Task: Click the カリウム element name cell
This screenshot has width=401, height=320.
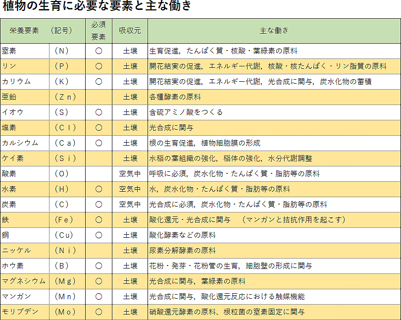Action: pyautogui.click(x=25, y=82)
